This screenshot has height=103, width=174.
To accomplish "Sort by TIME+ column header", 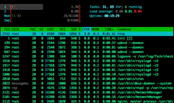I will 109,29.
